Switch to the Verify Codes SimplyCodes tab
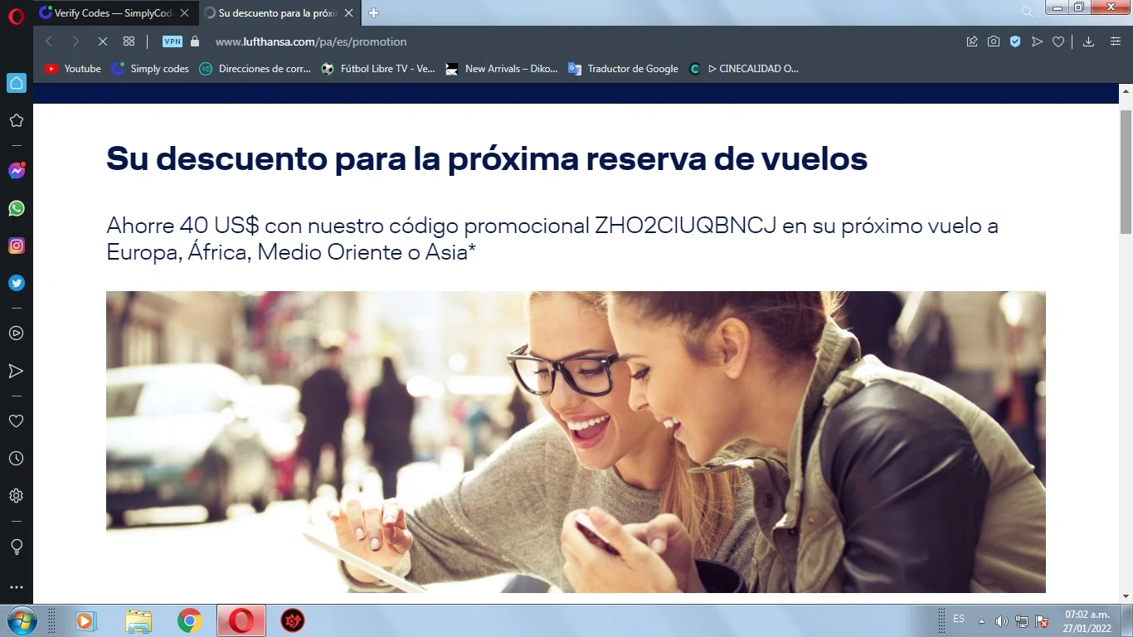Image resolution: width=1133 pixels, height=637 pixels. [x=114, y=12]
